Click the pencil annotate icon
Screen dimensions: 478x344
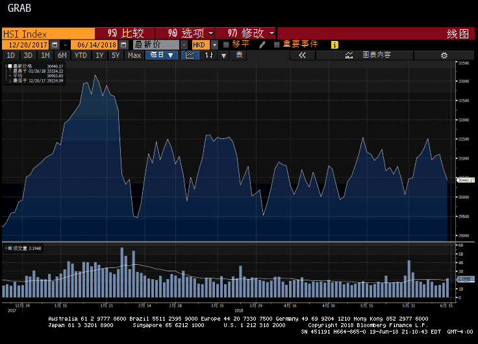pos(262,45)
